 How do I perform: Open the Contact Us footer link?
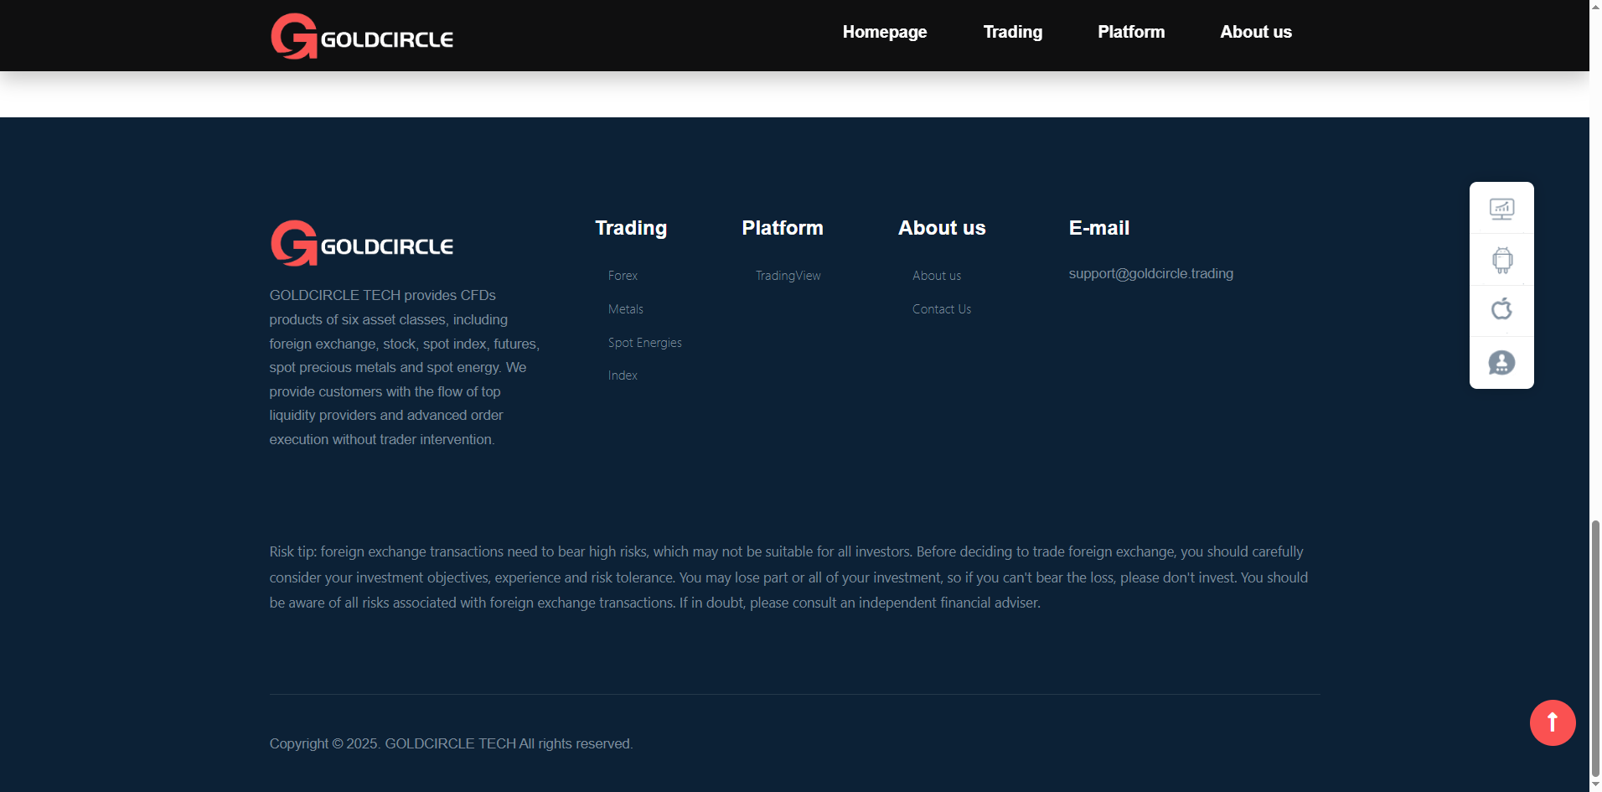click(942, 309)
